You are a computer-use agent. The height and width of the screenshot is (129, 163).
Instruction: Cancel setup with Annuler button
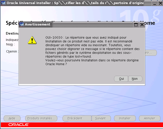coord(150,118)
